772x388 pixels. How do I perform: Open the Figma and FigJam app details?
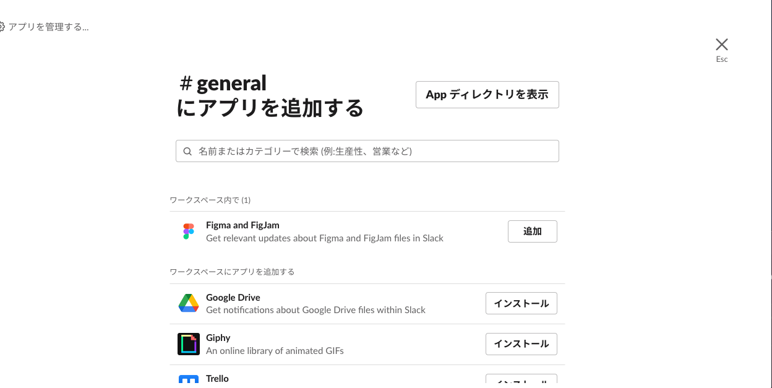tap(242, 225)
